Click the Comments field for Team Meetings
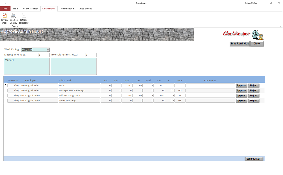The image size is (283, 175). (x=210, y=101)
